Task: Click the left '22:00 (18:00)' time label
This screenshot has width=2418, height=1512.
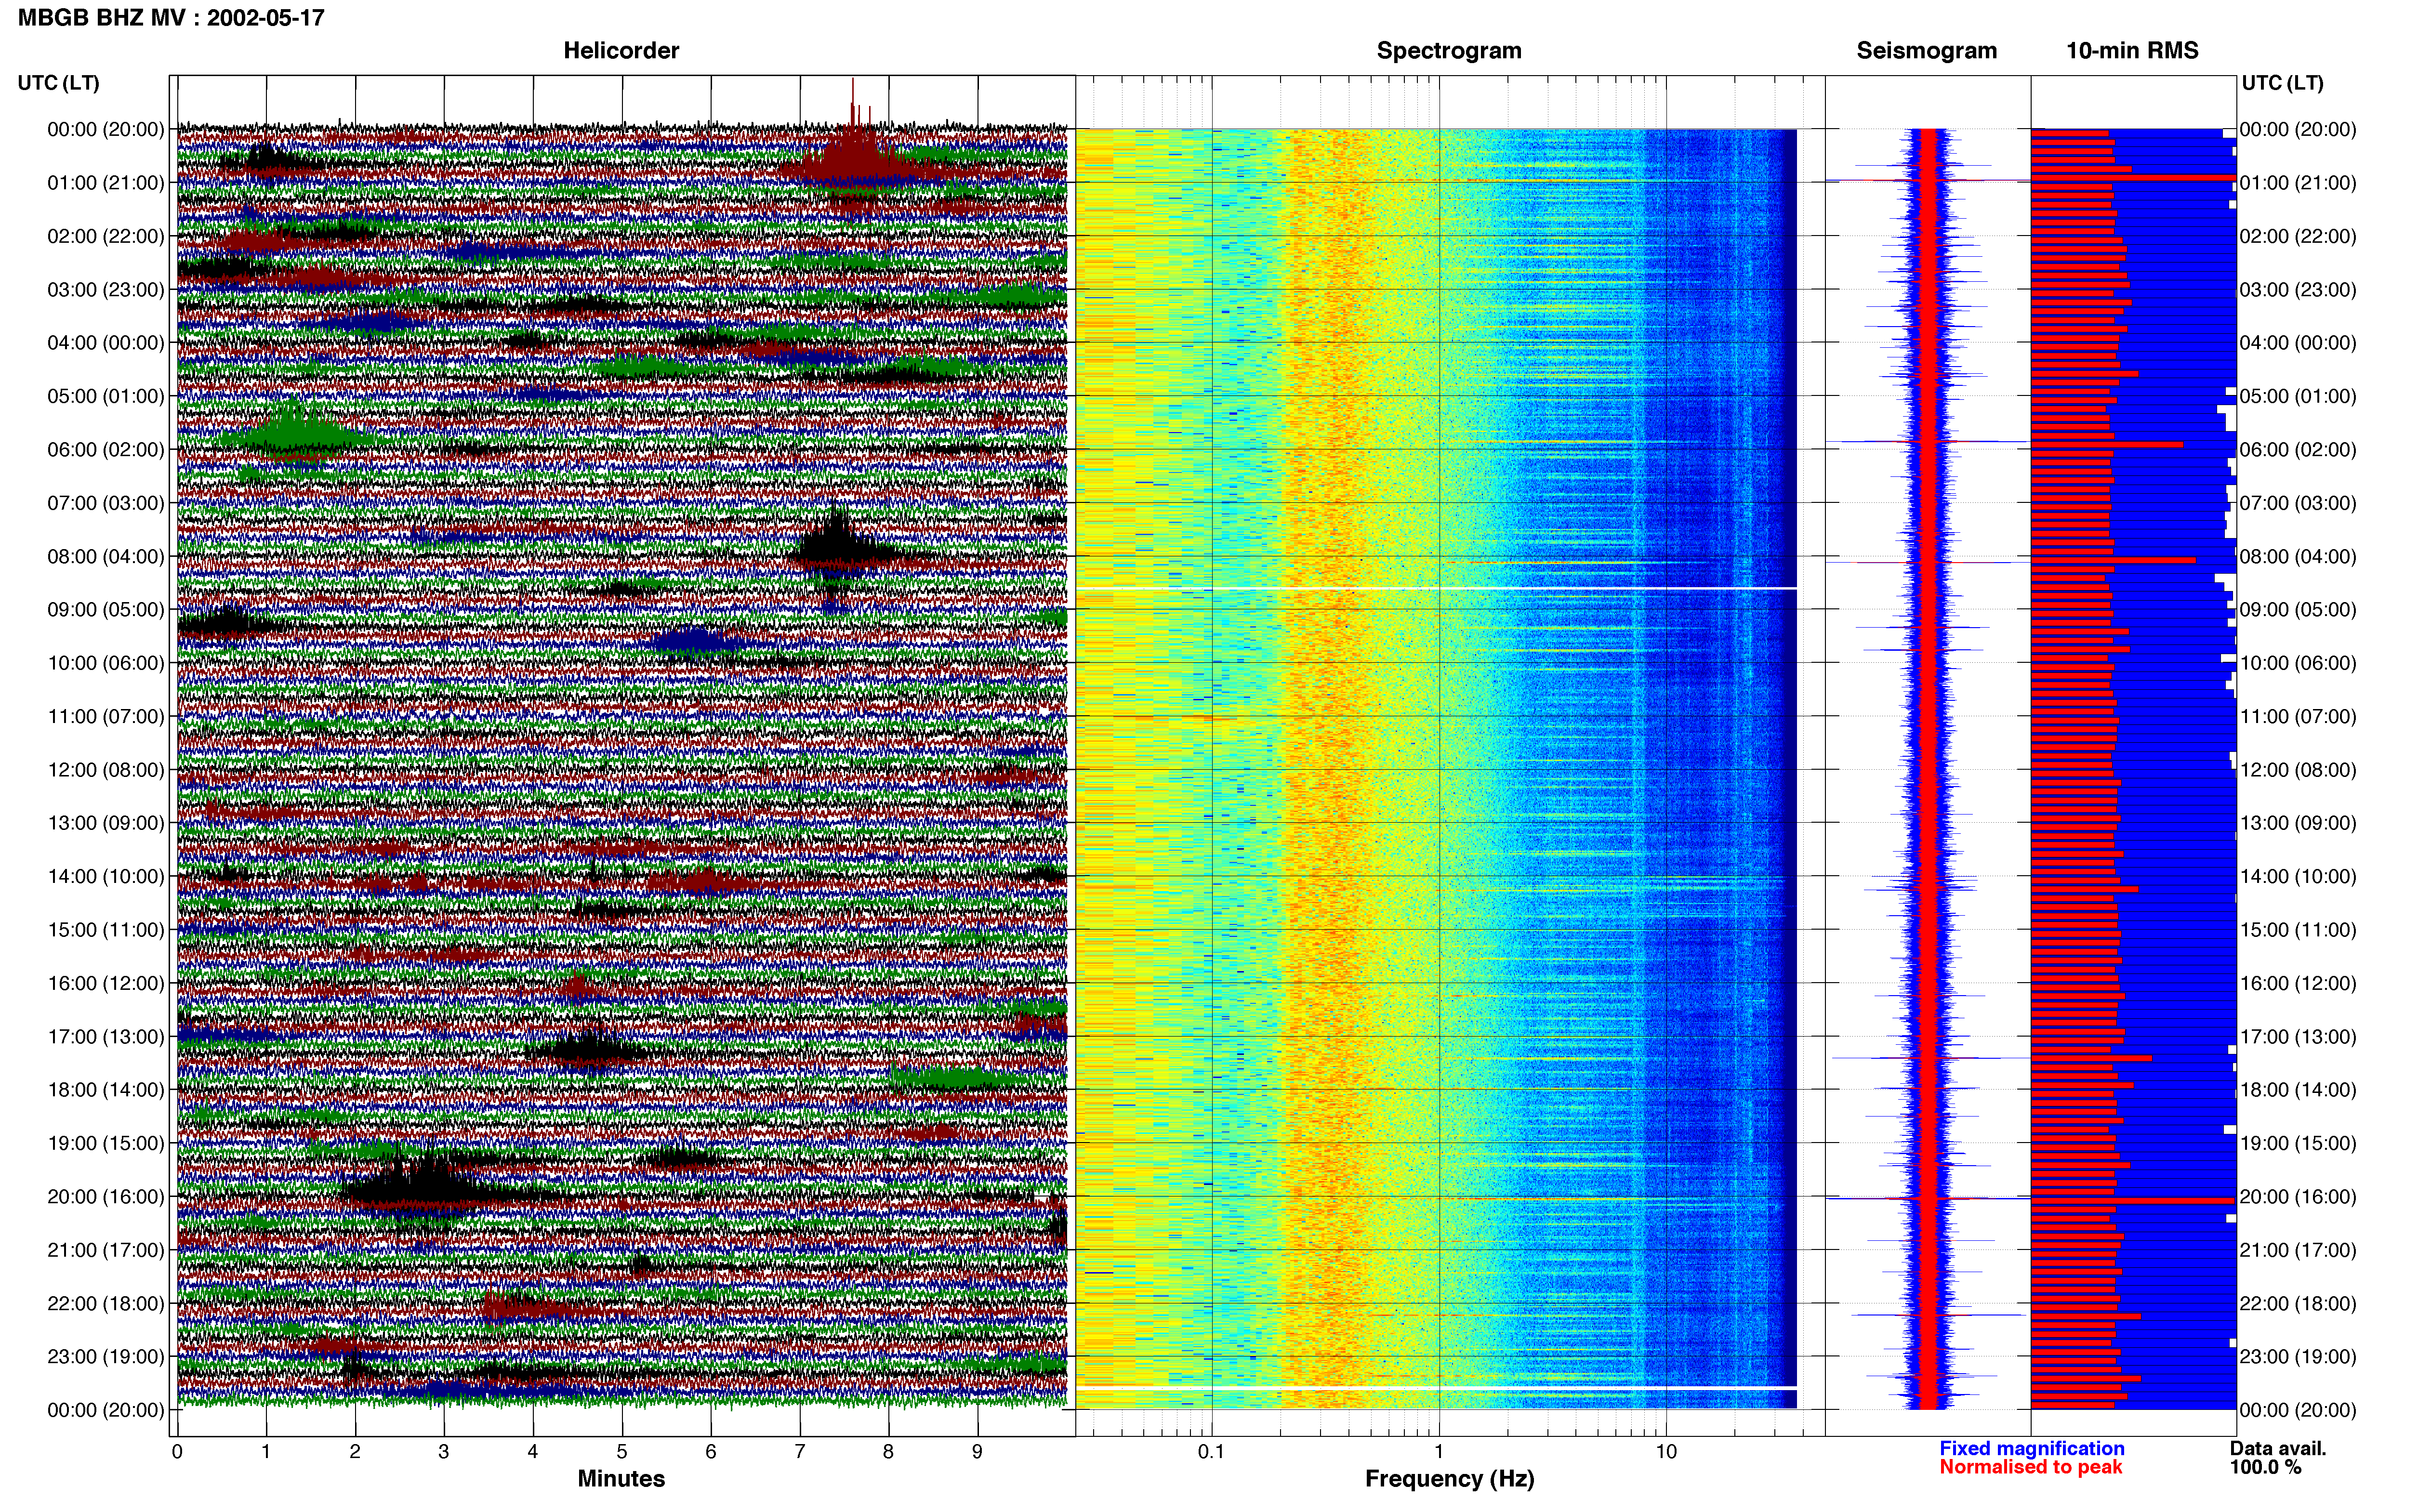Action: click(105, 1303)
